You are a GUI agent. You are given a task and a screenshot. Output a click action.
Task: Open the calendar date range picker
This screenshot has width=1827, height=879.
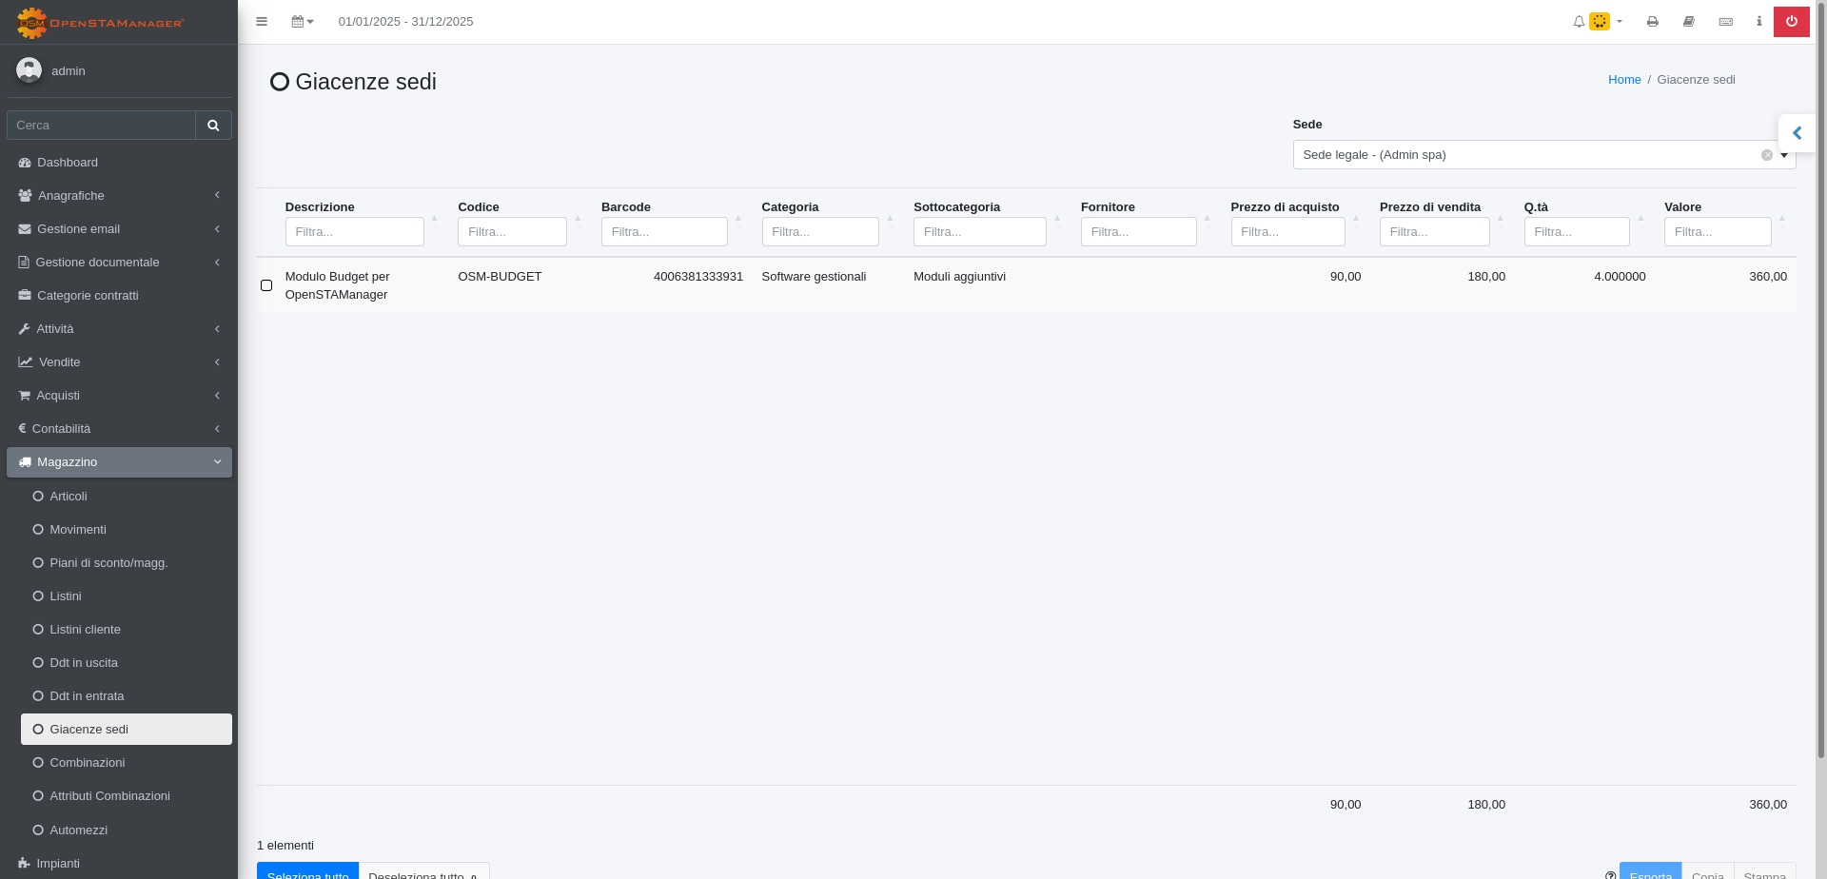click(x=302, y=22)
